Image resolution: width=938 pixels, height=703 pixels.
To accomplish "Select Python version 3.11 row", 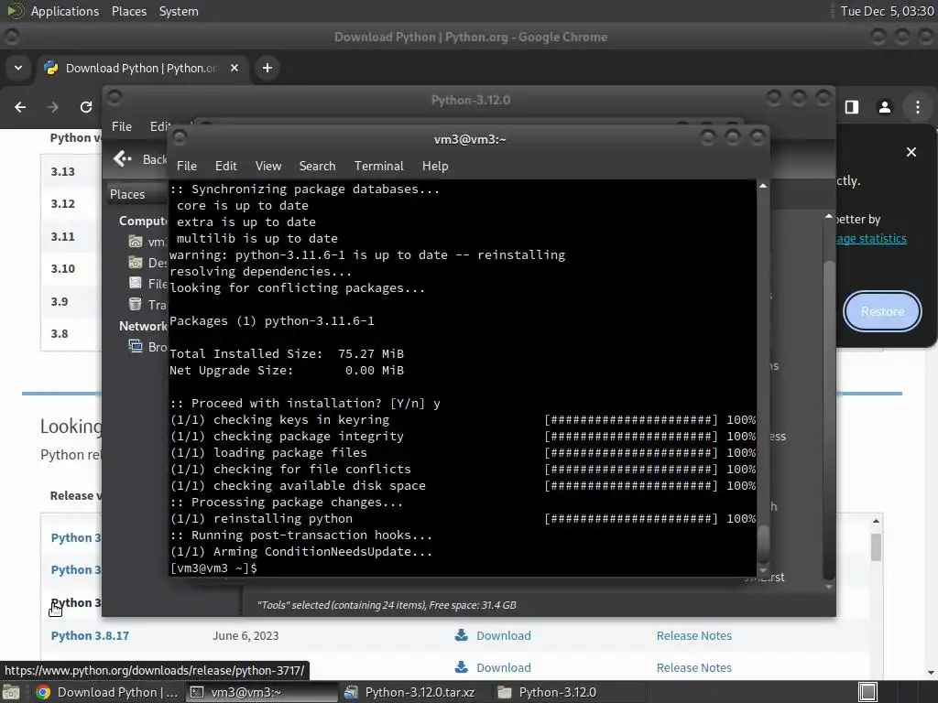I will click(71, 237).
